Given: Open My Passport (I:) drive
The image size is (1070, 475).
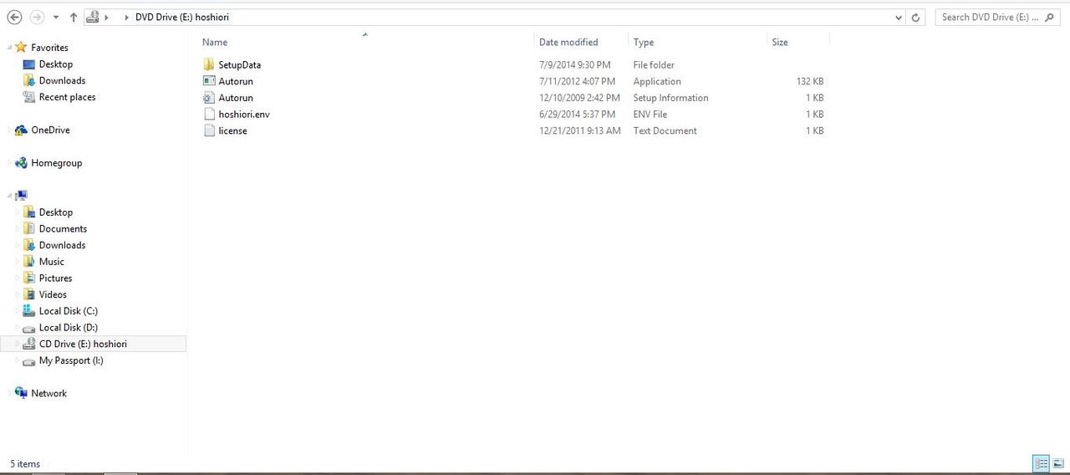Looking at the screenshot, I should click(71, 360).
